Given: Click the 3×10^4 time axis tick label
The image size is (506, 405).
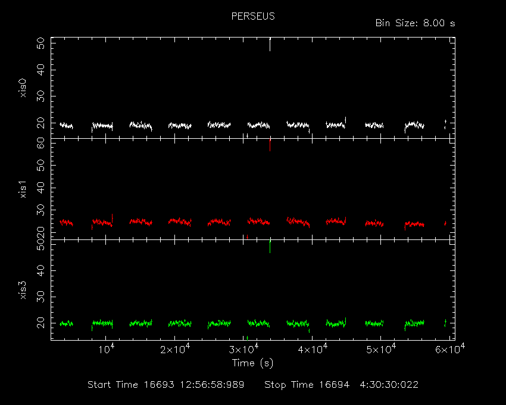Looking at the screenshot, I should click(x=244, y=349).
